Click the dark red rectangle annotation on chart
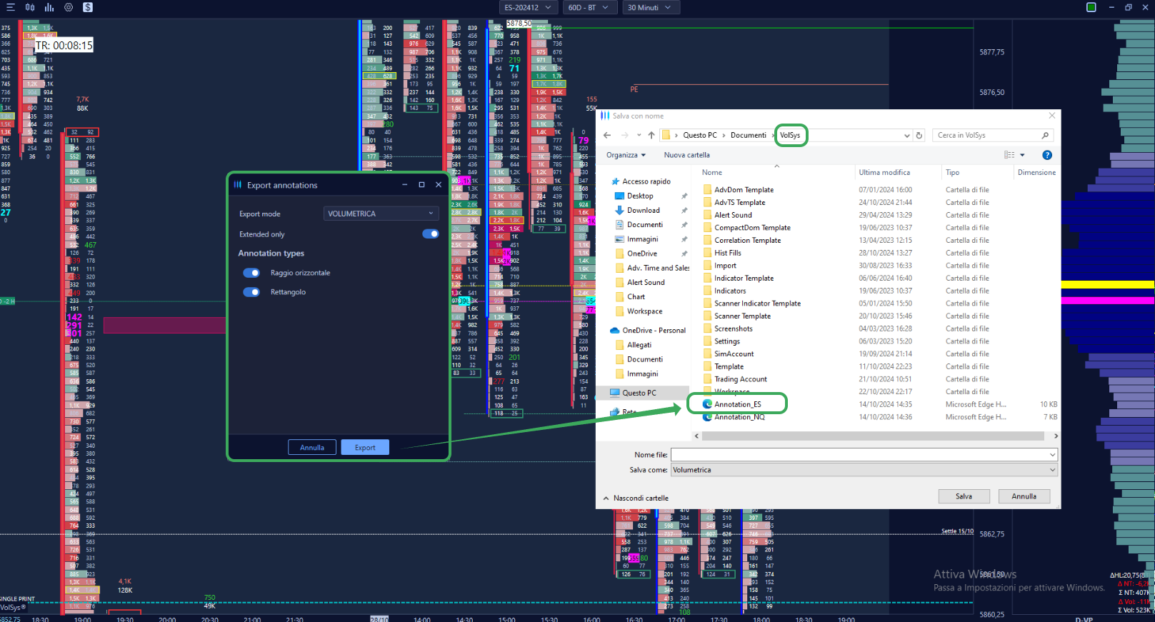1155x622 pixels. click(164, 325)
